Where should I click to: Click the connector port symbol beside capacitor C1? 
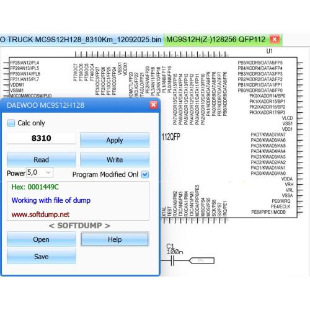[201, 260]
